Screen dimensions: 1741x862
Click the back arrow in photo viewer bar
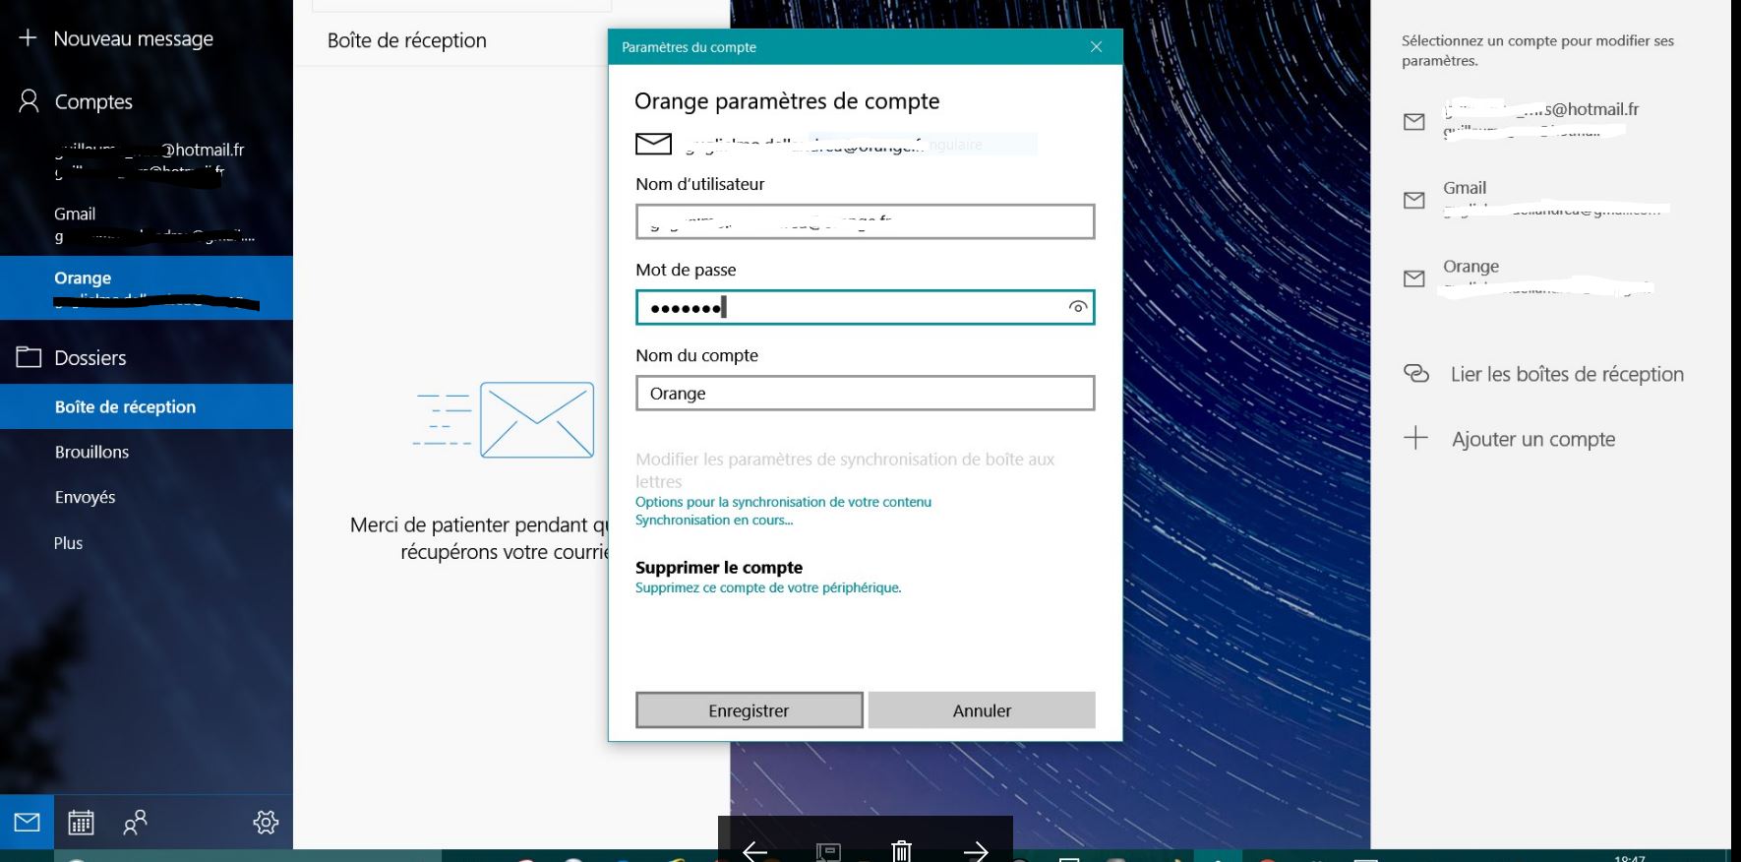click(x=754, y=850)
